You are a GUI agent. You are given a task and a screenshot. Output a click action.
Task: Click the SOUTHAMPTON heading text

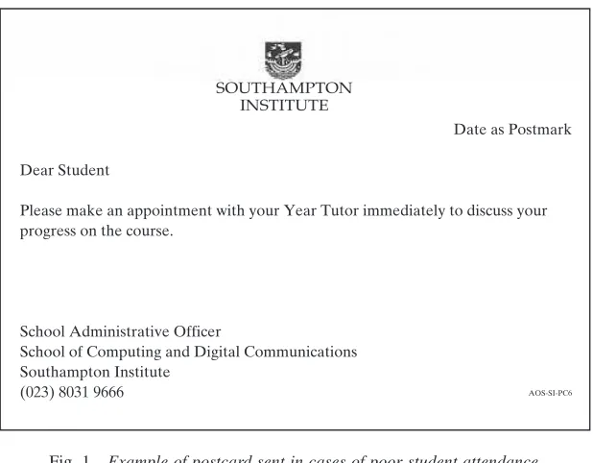click(x=284, y=88)
